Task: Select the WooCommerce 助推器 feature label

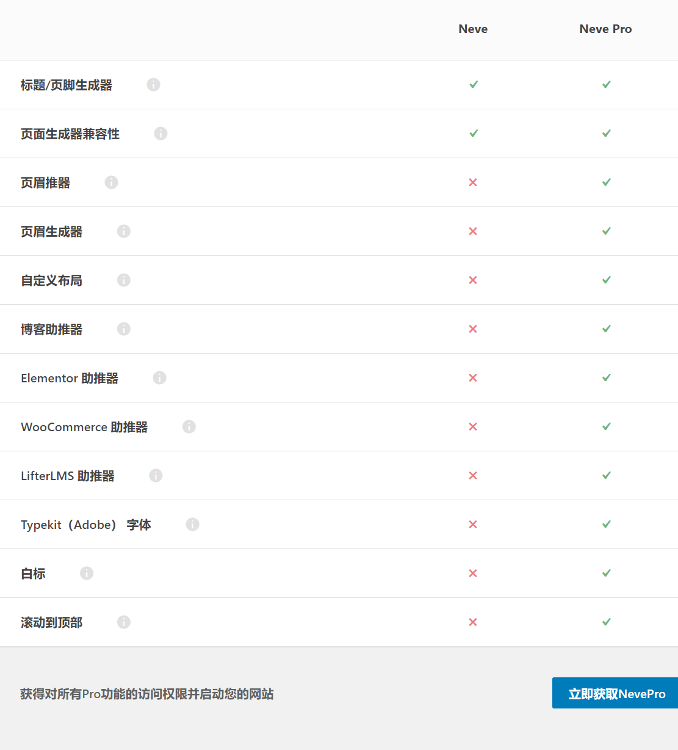Action: pos(84,427)
